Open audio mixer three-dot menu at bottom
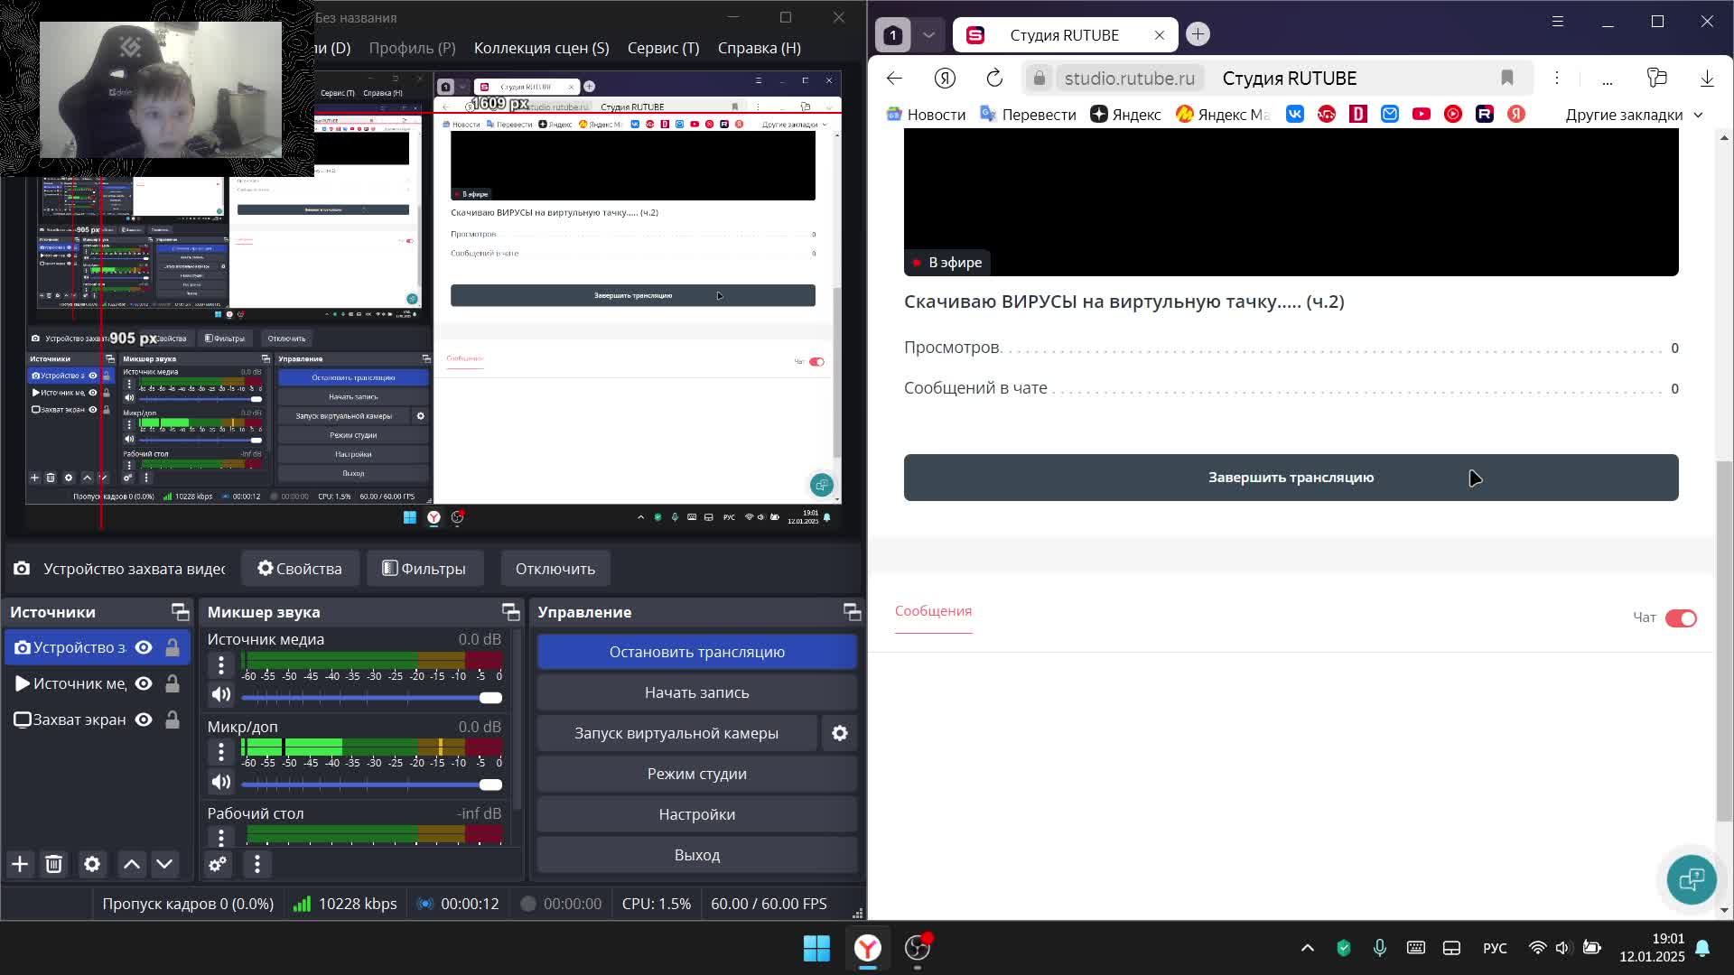This screenshot has height=975, width=1734. pos(257,864)
